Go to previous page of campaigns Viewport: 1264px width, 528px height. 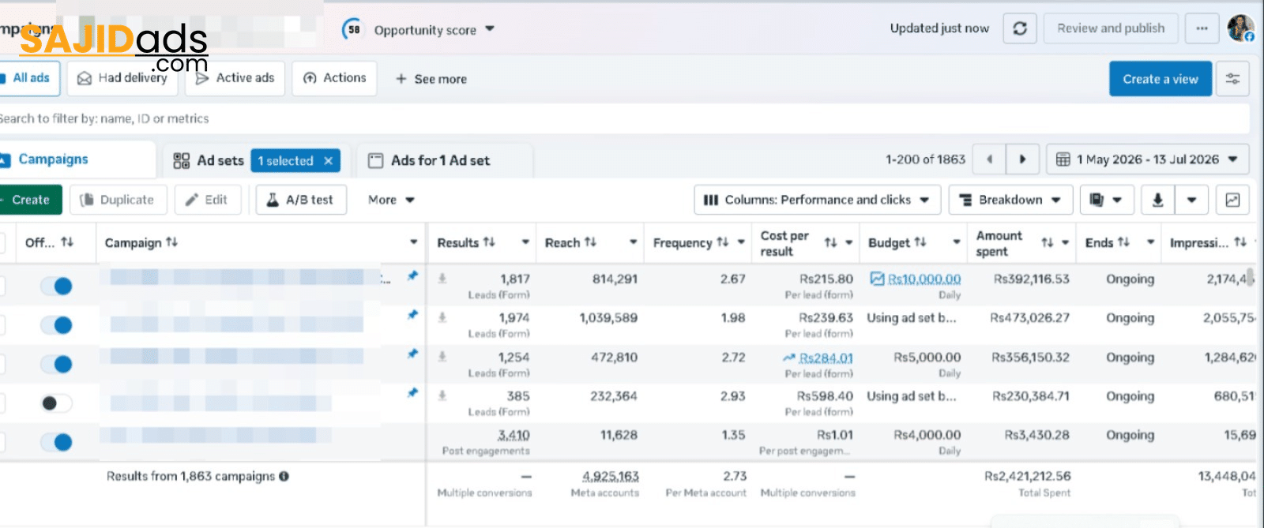pyautogui.click(x=989, y=159)
